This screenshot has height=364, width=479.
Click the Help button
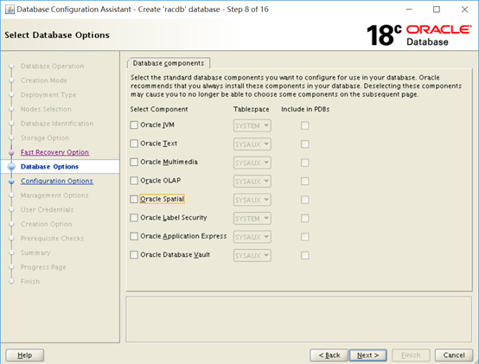pyautogui.click(x=25, y=355)
